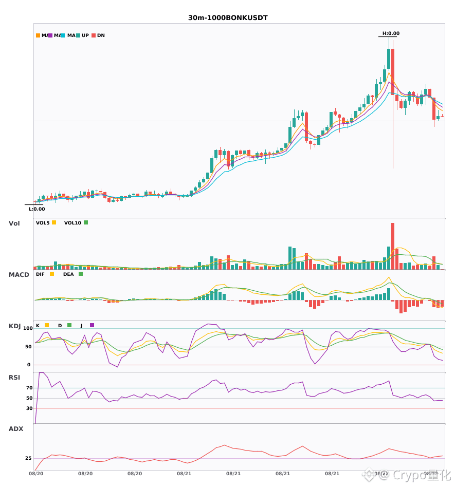Click the H:0.00 high price label

[x=391, y=33]
